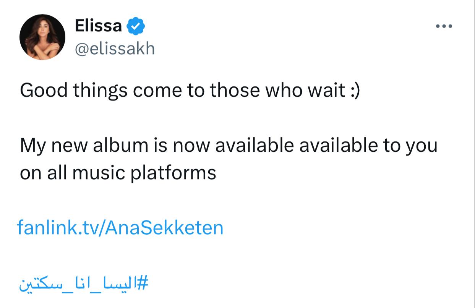
Task: Click "fanlink.tv" at the link's start
Action: click(x=56, y=228)
